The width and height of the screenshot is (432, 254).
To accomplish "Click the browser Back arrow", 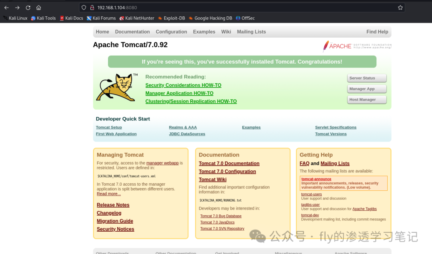I will pyautogui.click(x=7, y=8).
